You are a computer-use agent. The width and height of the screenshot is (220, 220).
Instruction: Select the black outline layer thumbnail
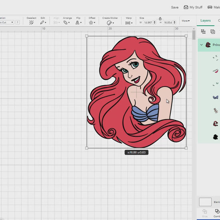point(216,137)
